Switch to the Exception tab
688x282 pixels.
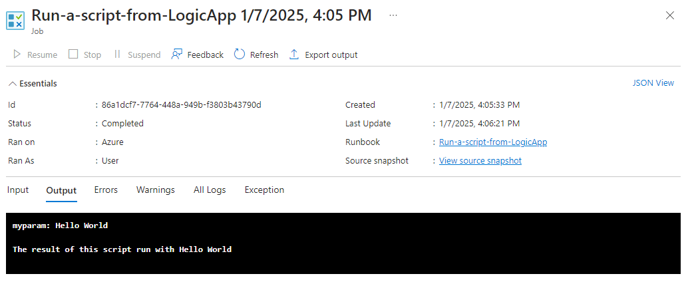click(264, 190)
